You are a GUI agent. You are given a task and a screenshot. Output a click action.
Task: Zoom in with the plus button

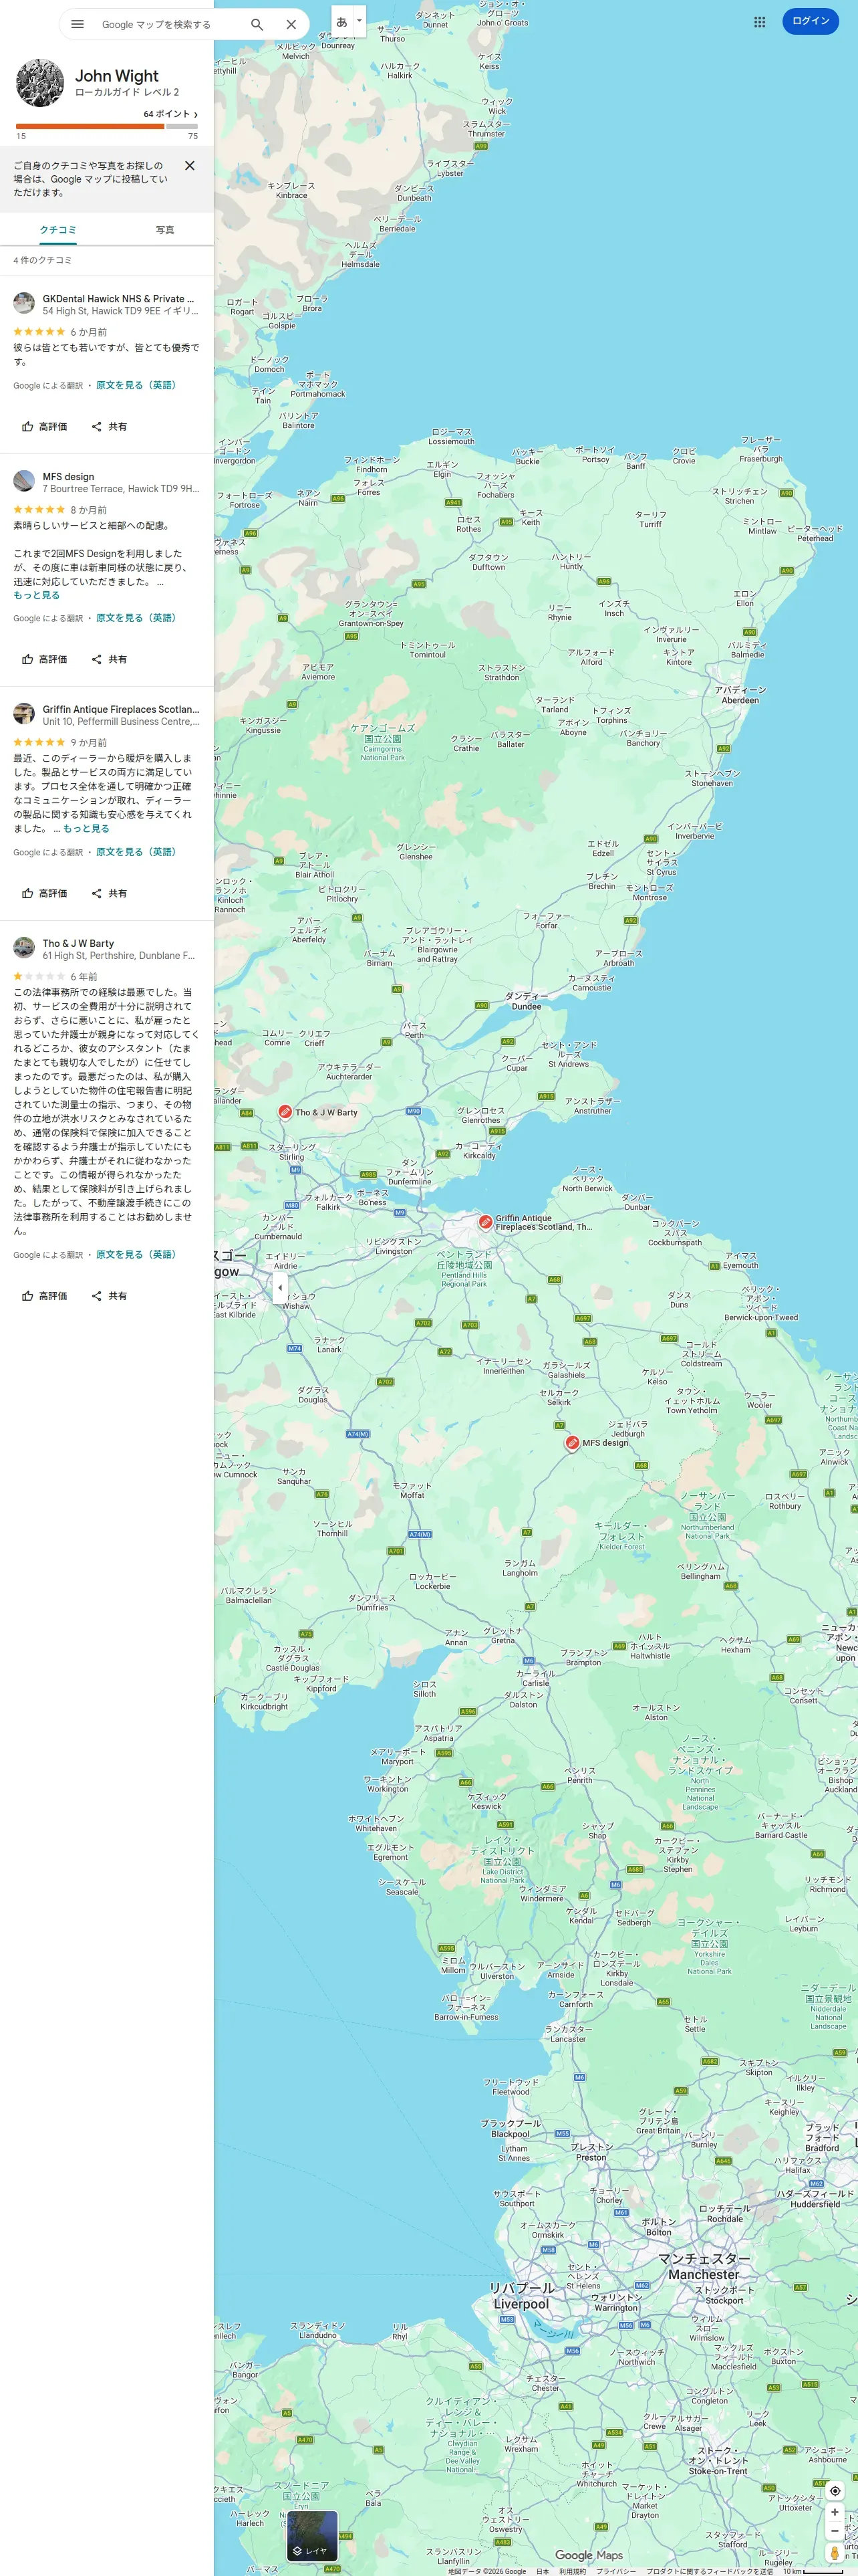pyautogui.click(x=835, y=2513)
